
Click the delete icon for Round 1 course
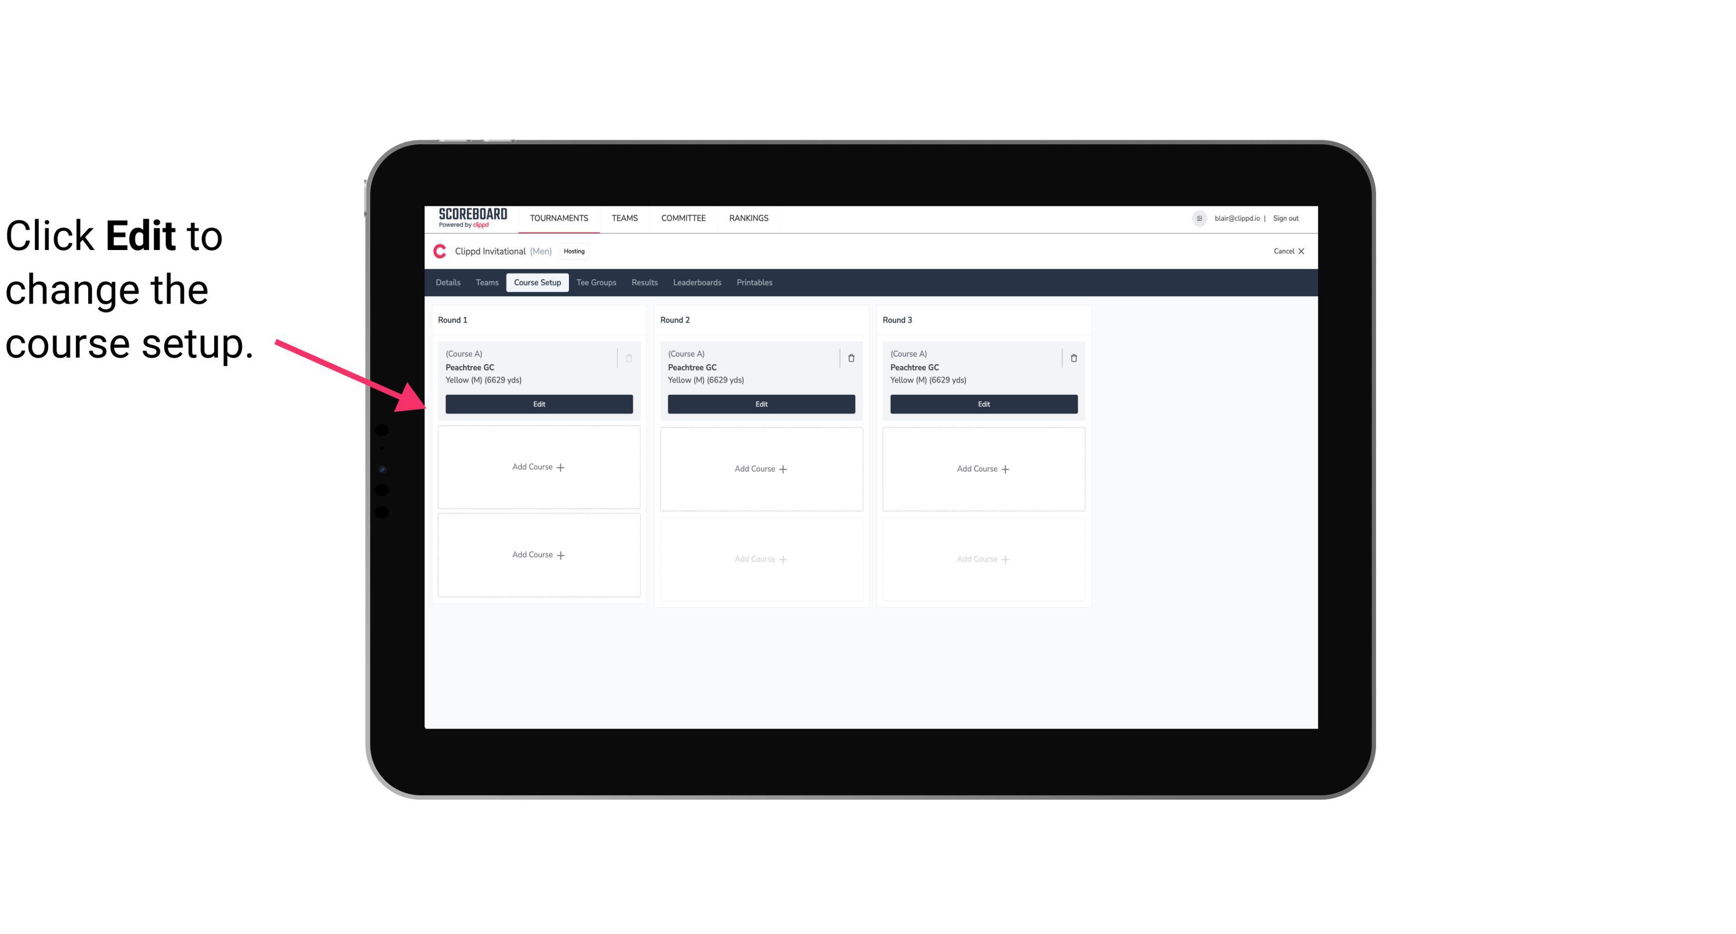pyautogui.click(x=630, y=357)
